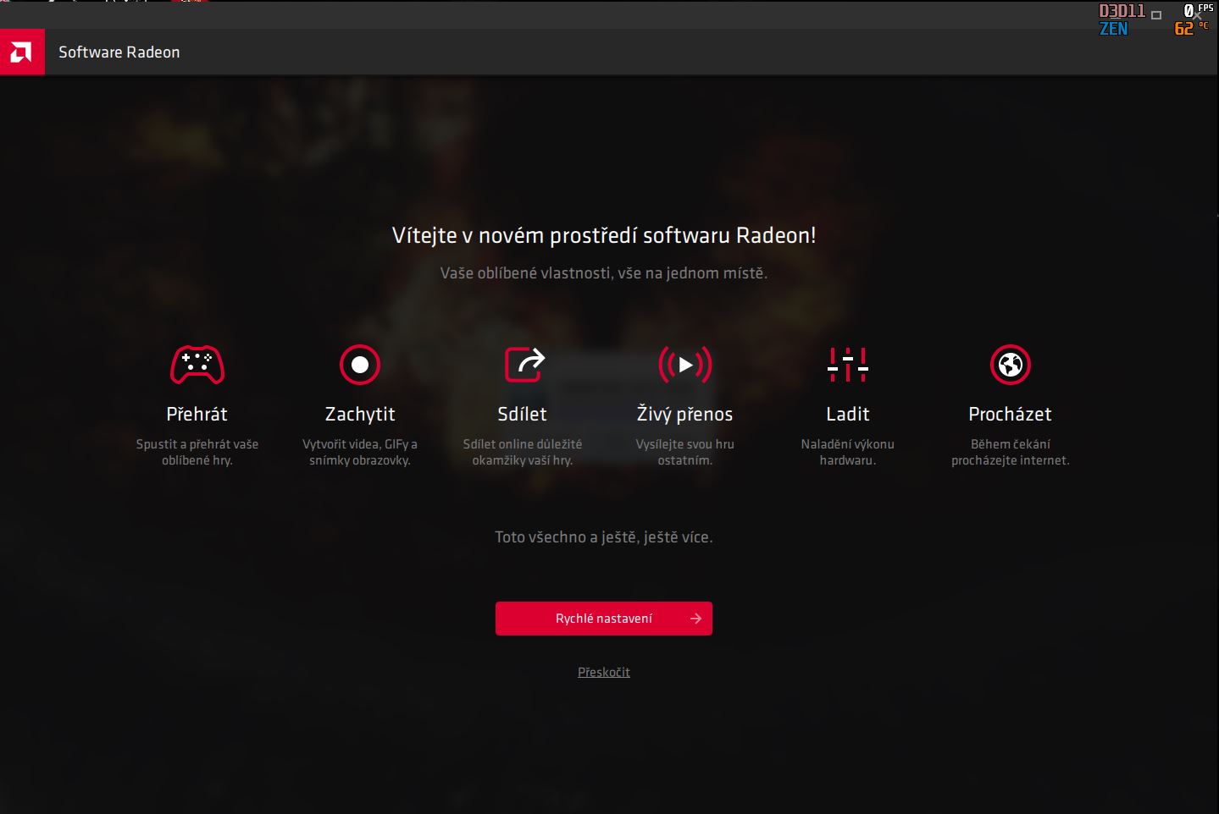This screenshot has height=814, width=1219.
Task: Click description Vytvořit videa, GIFy a snímky
Action: coord(360,452)
